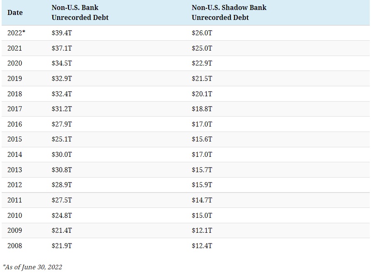
Task: Click the 2021 row date cell
Action: (x=15, y=48)
